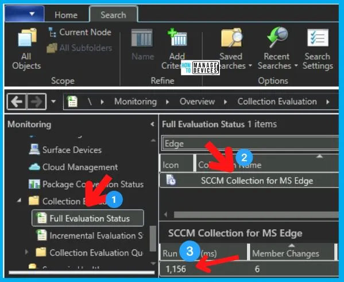Open the Saved Searches folder icon
This screenshot has height=282, width=344.
click(231, 38)
